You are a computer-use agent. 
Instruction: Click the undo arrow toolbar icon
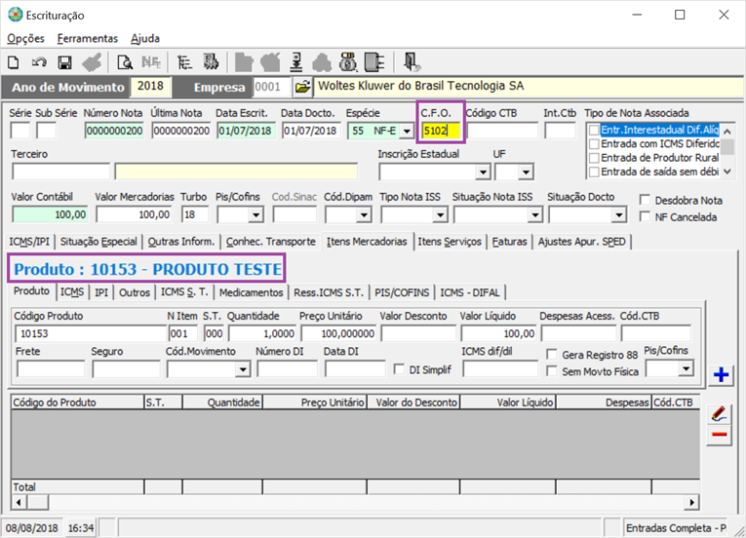tap(40, 62)
